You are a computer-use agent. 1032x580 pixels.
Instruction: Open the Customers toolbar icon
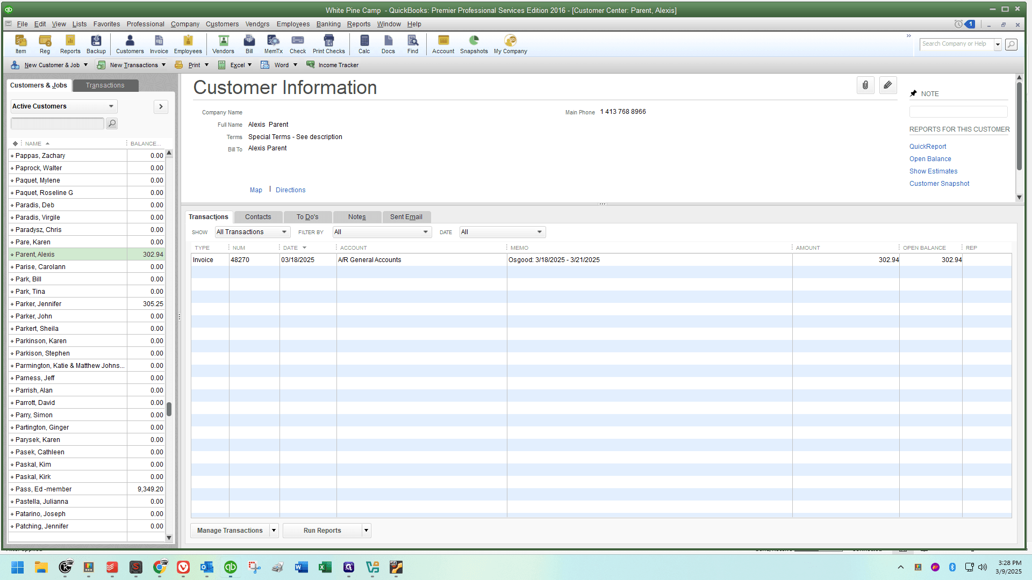[130, 44]
